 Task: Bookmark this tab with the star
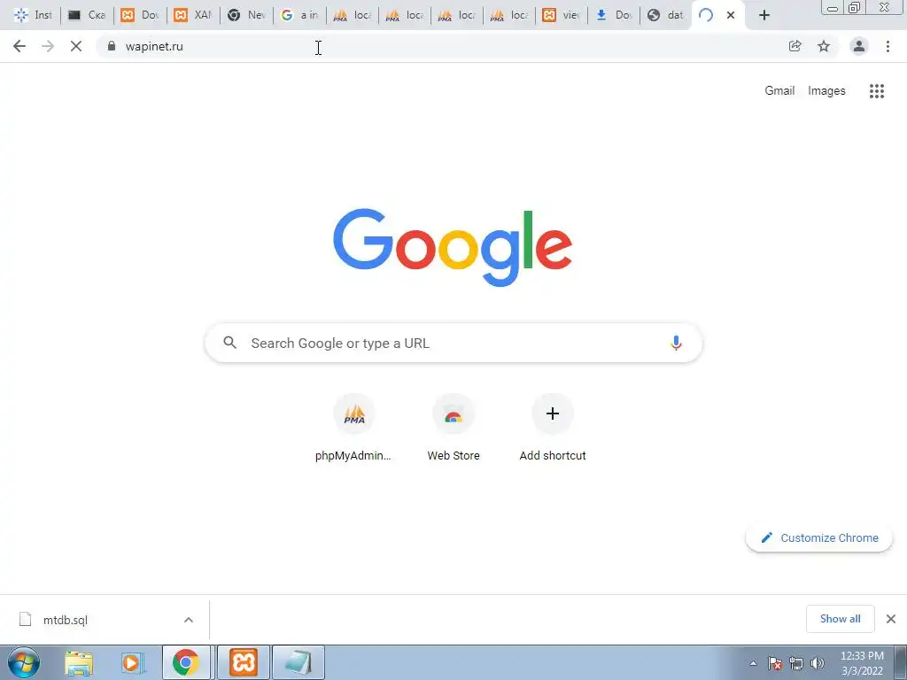tap(824, 46)
